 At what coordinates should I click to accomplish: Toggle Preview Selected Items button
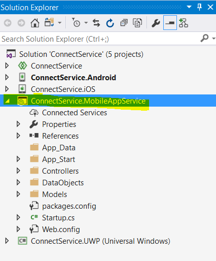(170, 23)
